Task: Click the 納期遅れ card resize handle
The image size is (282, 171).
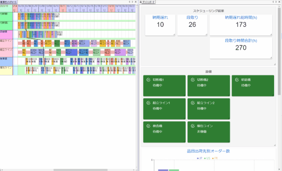Action: pyautogui.click(x=174, y=35)
